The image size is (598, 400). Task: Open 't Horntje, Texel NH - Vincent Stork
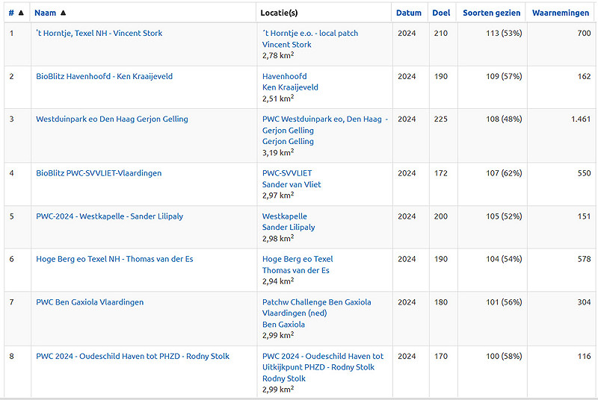pos(99,34)
